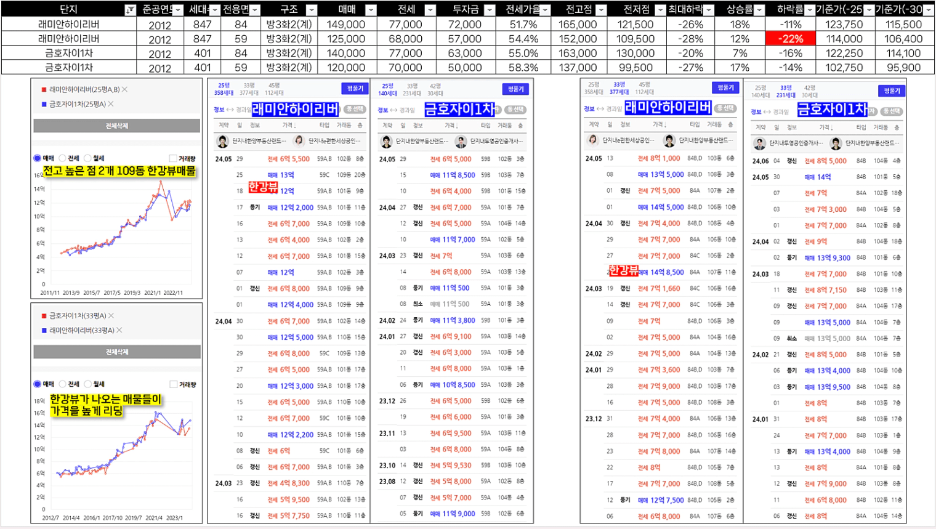Click 동 선택 button in first panel
The height and width of the screenshot is (529, 936).
pos(355,109)
